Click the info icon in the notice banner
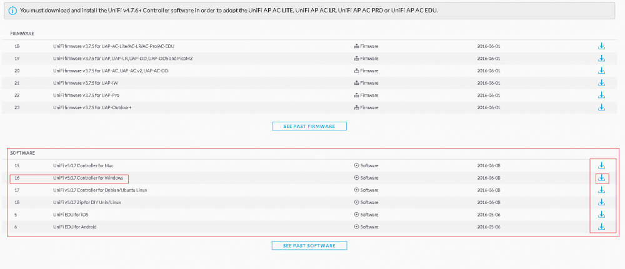 pos(12,11)
